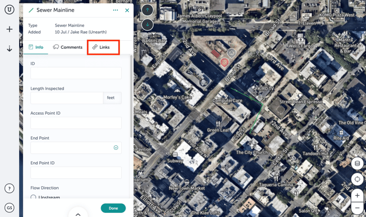Click The City Church map label
The height and width of the screenshot is (217, 366).
252,152
